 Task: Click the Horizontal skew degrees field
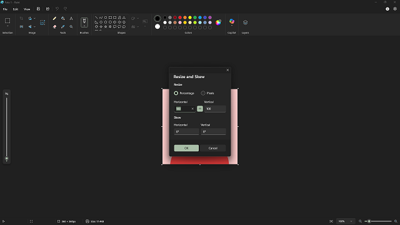186,132
